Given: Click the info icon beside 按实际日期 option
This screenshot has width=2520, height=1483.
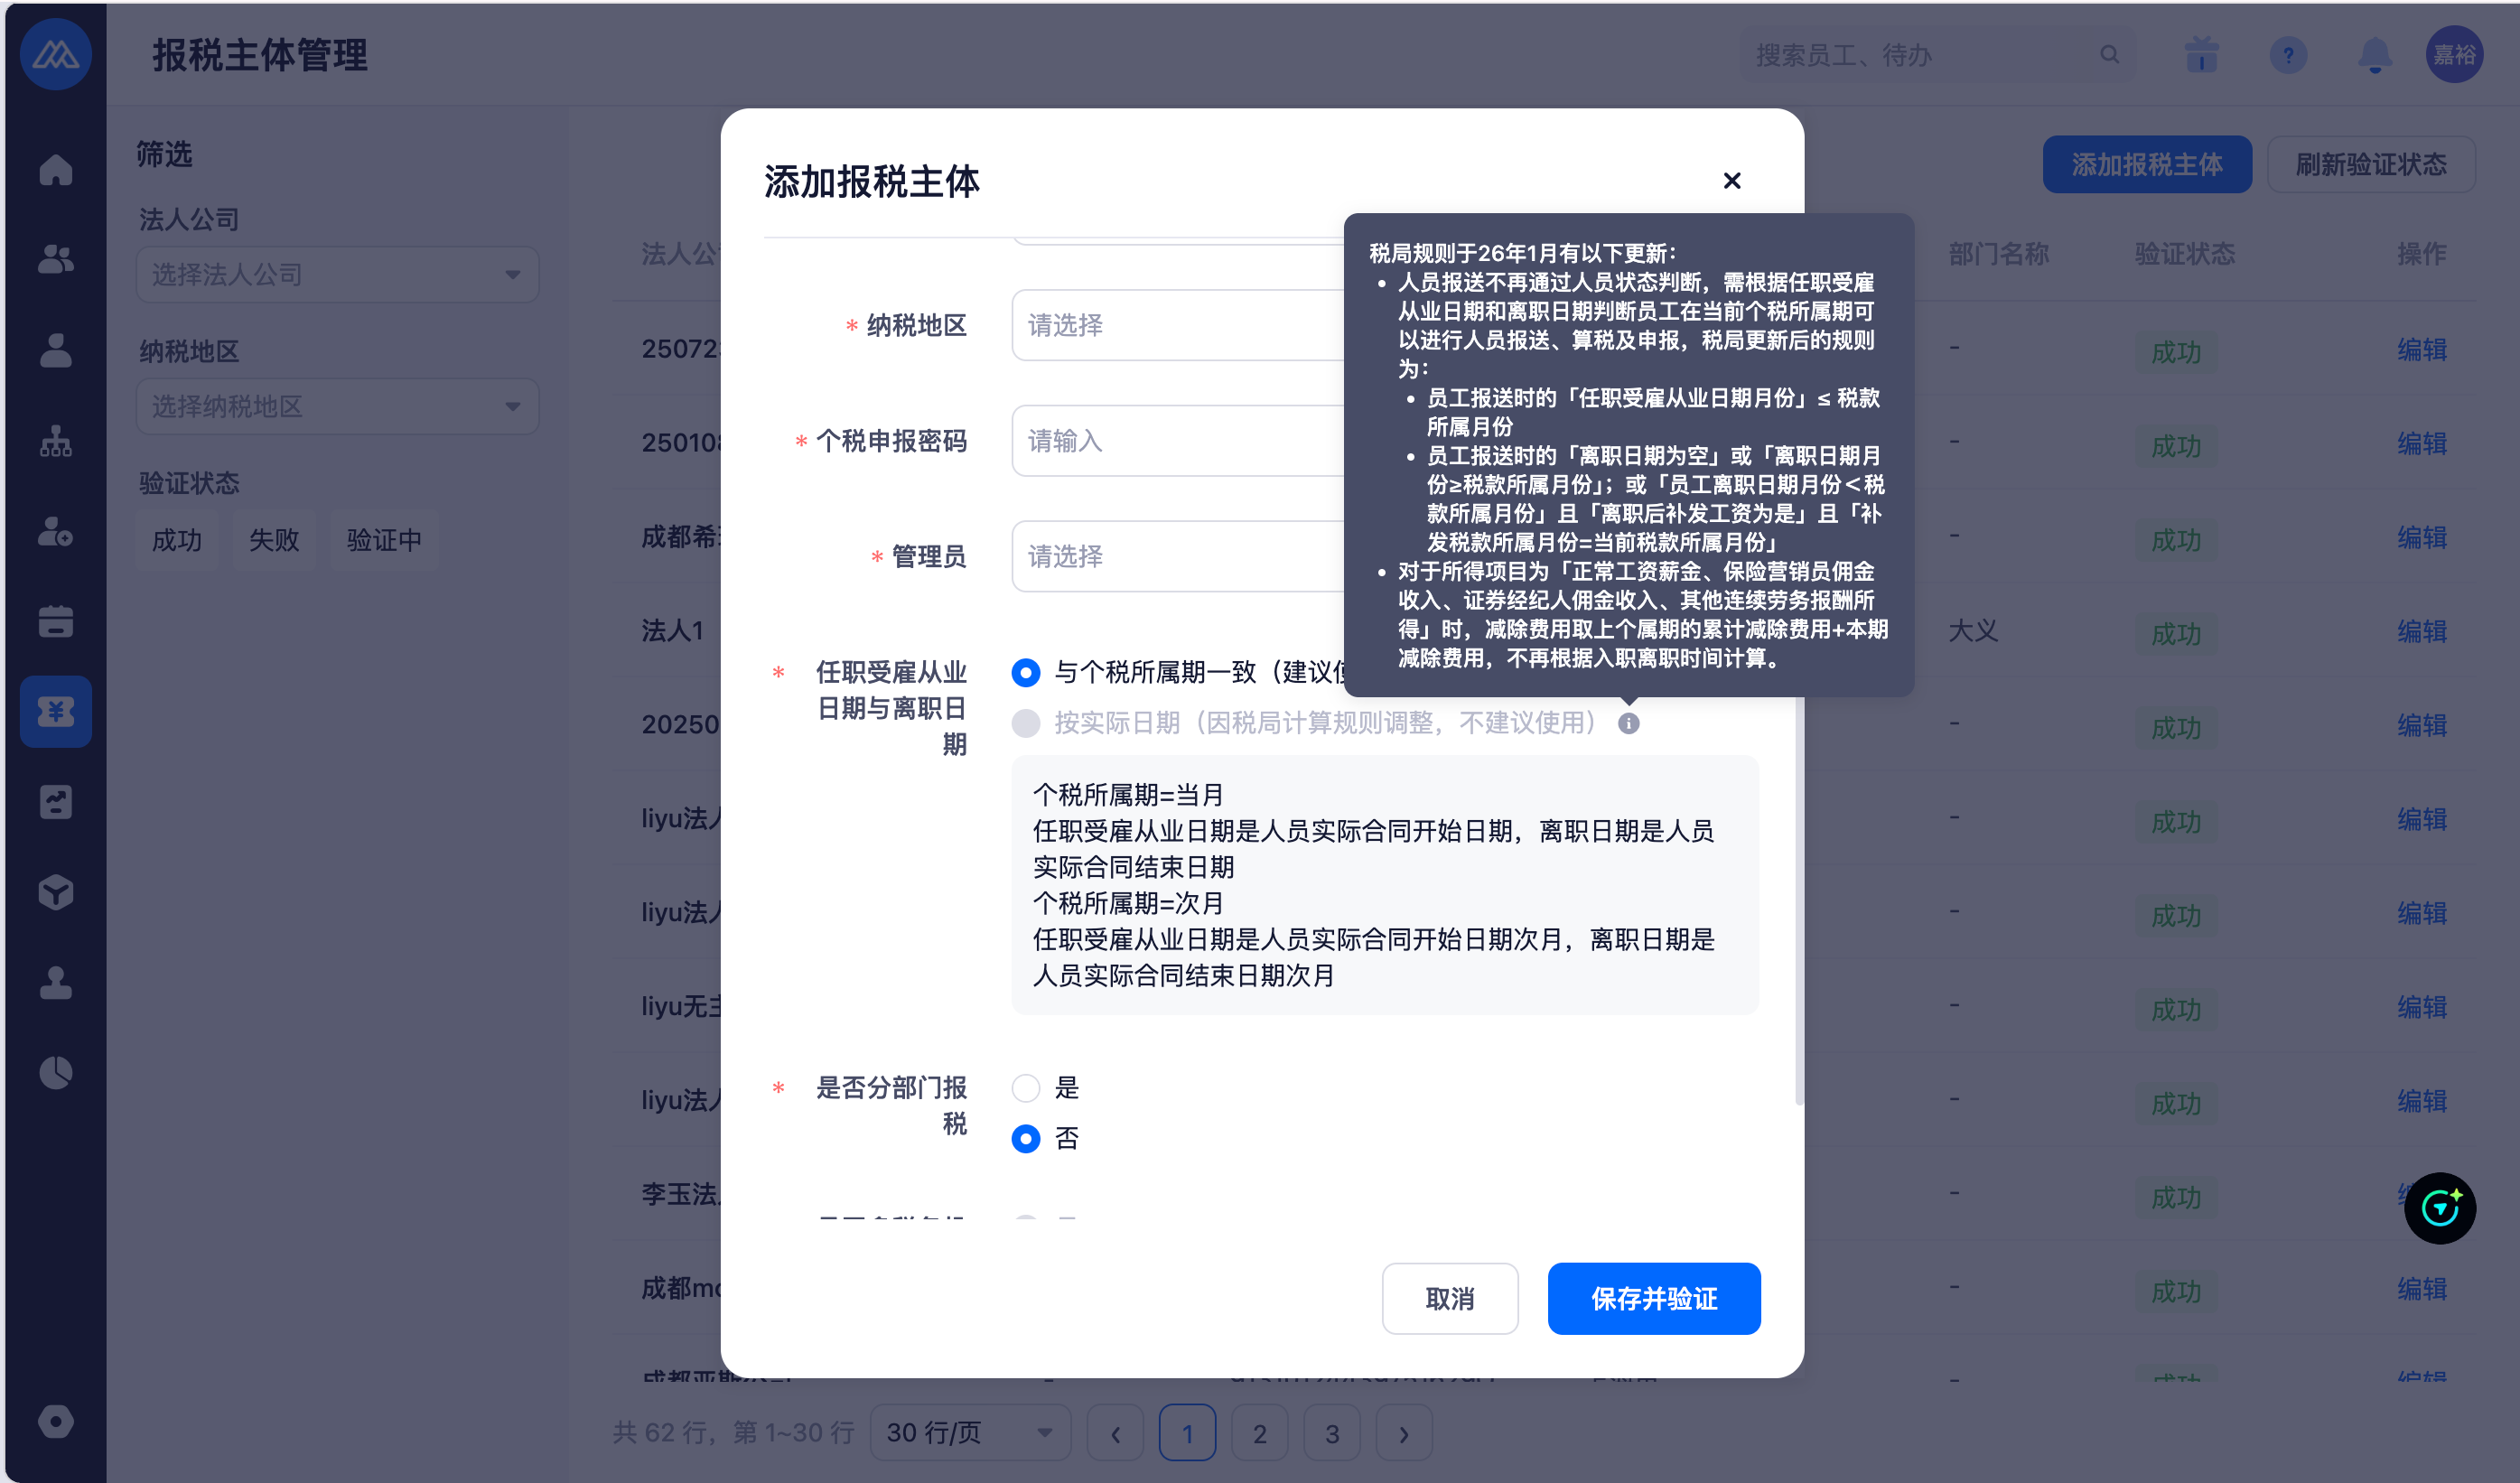Looking at the screenshot, I should 1628,723.
